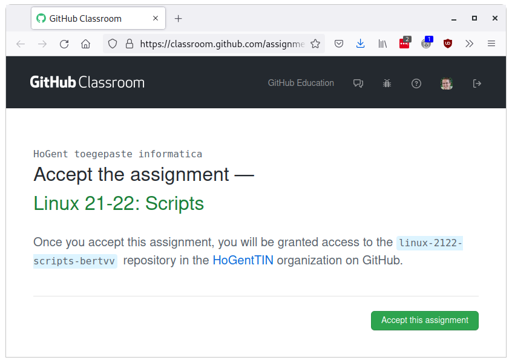
Task: Open the Firefox downloads panel
Action: (x=361, y=44)
